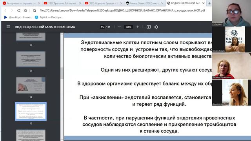Zoom out with the minus button
This screenshot has width=251, height=141.
coord(119,27)
